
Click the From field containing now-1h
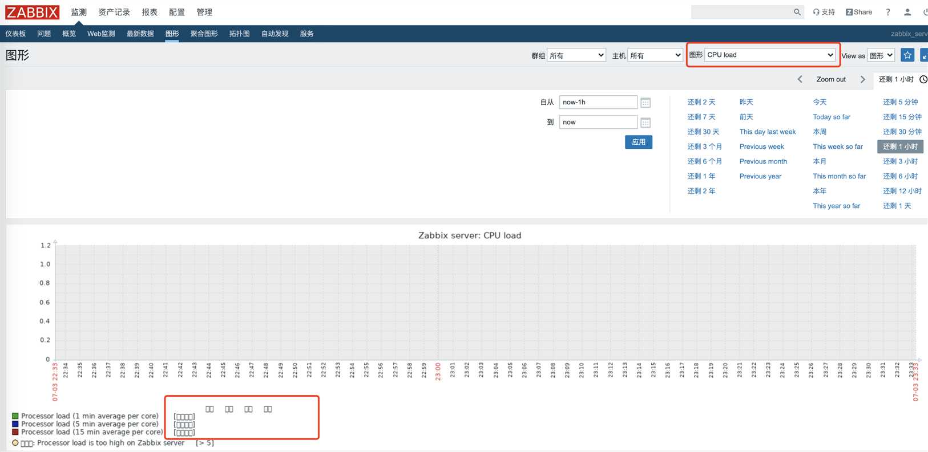[598, 102]
